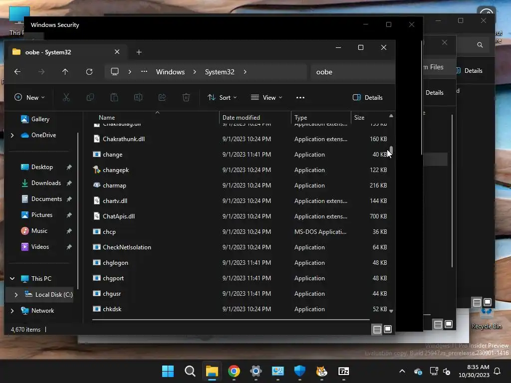Switch to large thumbnails view icon

(388, 329)
